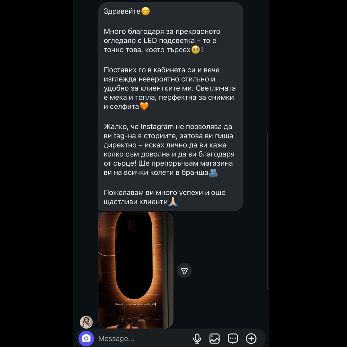Tap the plus icon for more options
The height and width of the screenshot is (347, 347).
(251, 338)
